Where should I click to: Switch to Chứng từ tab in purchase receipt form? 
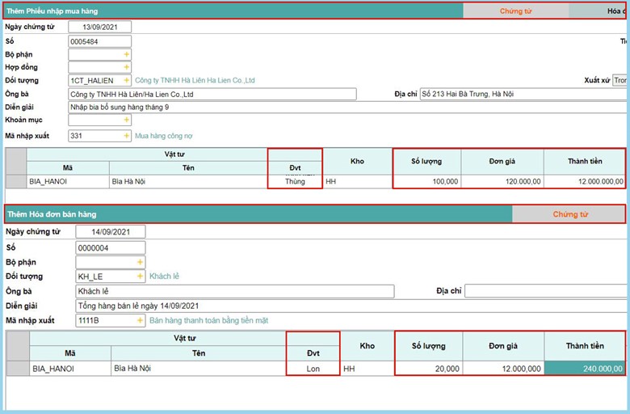coord(515,11)
